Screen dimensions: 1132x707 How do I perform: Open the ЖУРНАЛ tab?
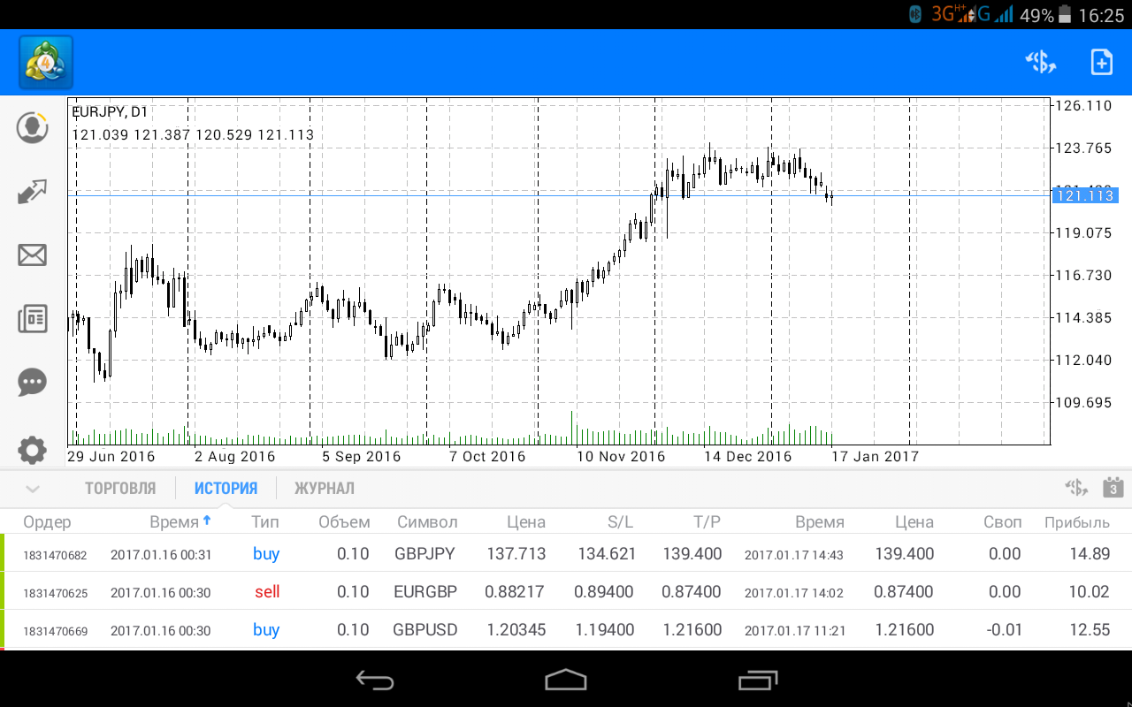(x=325, y=489)
